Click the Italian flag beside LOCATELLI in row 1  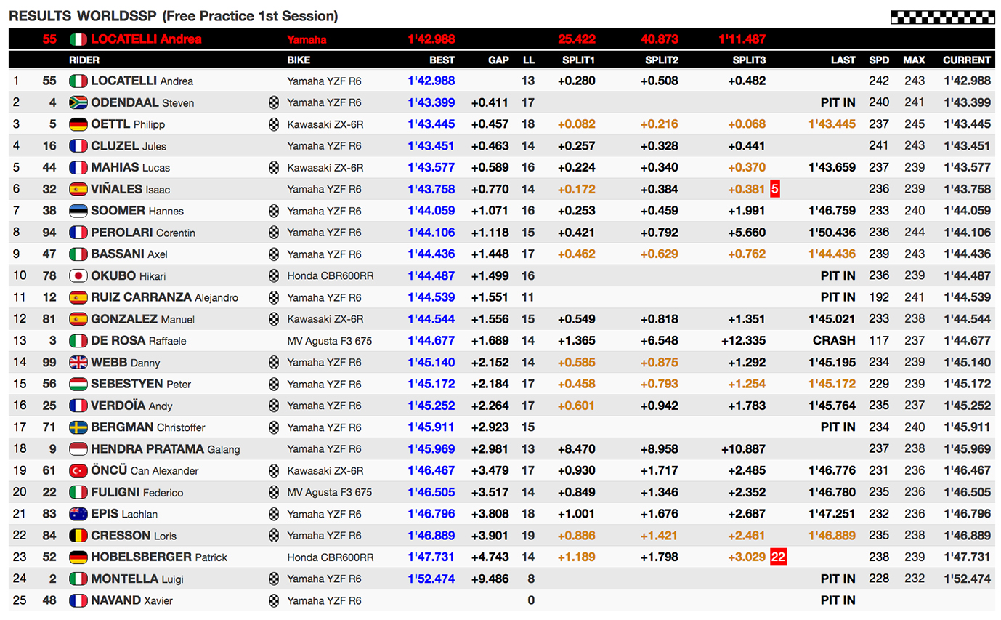point(78,81)
